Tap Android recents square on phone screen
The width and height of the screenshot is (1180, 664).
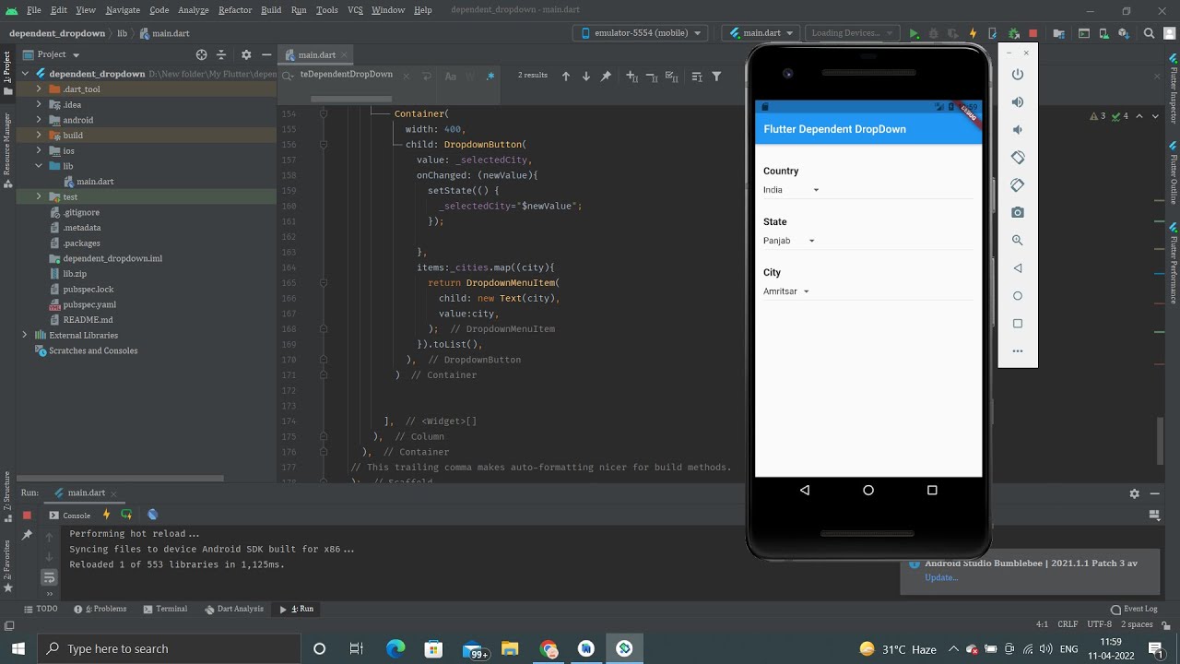(932, 491)
